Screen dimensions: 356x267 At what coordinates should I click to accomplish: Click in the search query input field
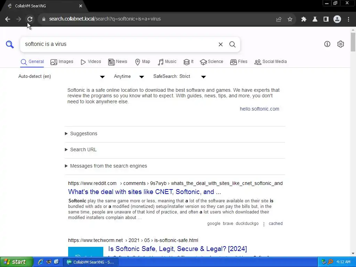(x=119, y=44)
